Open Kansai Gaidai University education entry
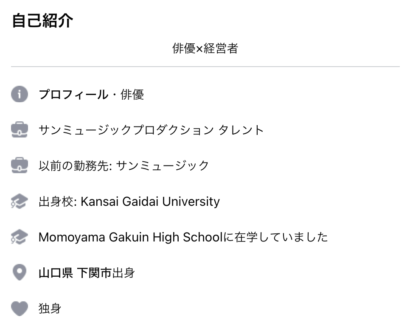 click(x=129, y=202)
